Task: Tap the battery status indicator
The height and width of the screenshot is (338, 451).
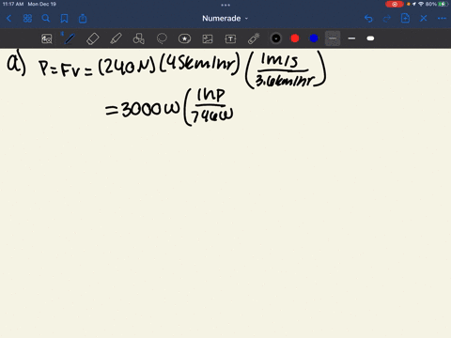Action: coord(443,4)
